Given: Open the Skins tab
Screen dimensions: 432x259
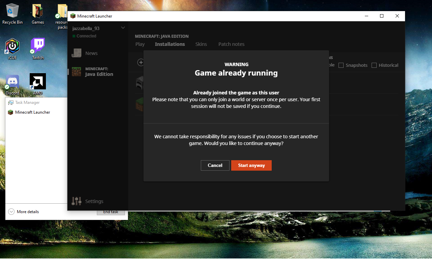Looking at the screenshot, I should pyautogui.click(x=201, y=44).
